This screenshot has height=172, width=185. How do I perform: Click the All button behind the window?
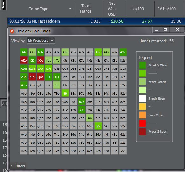pos(4,103)
